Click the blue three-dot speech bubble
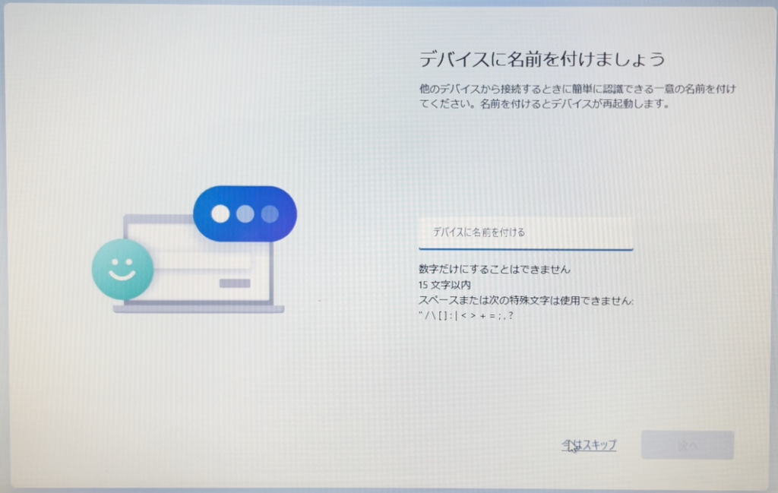778x493 pixels. [x=245, y=213]
